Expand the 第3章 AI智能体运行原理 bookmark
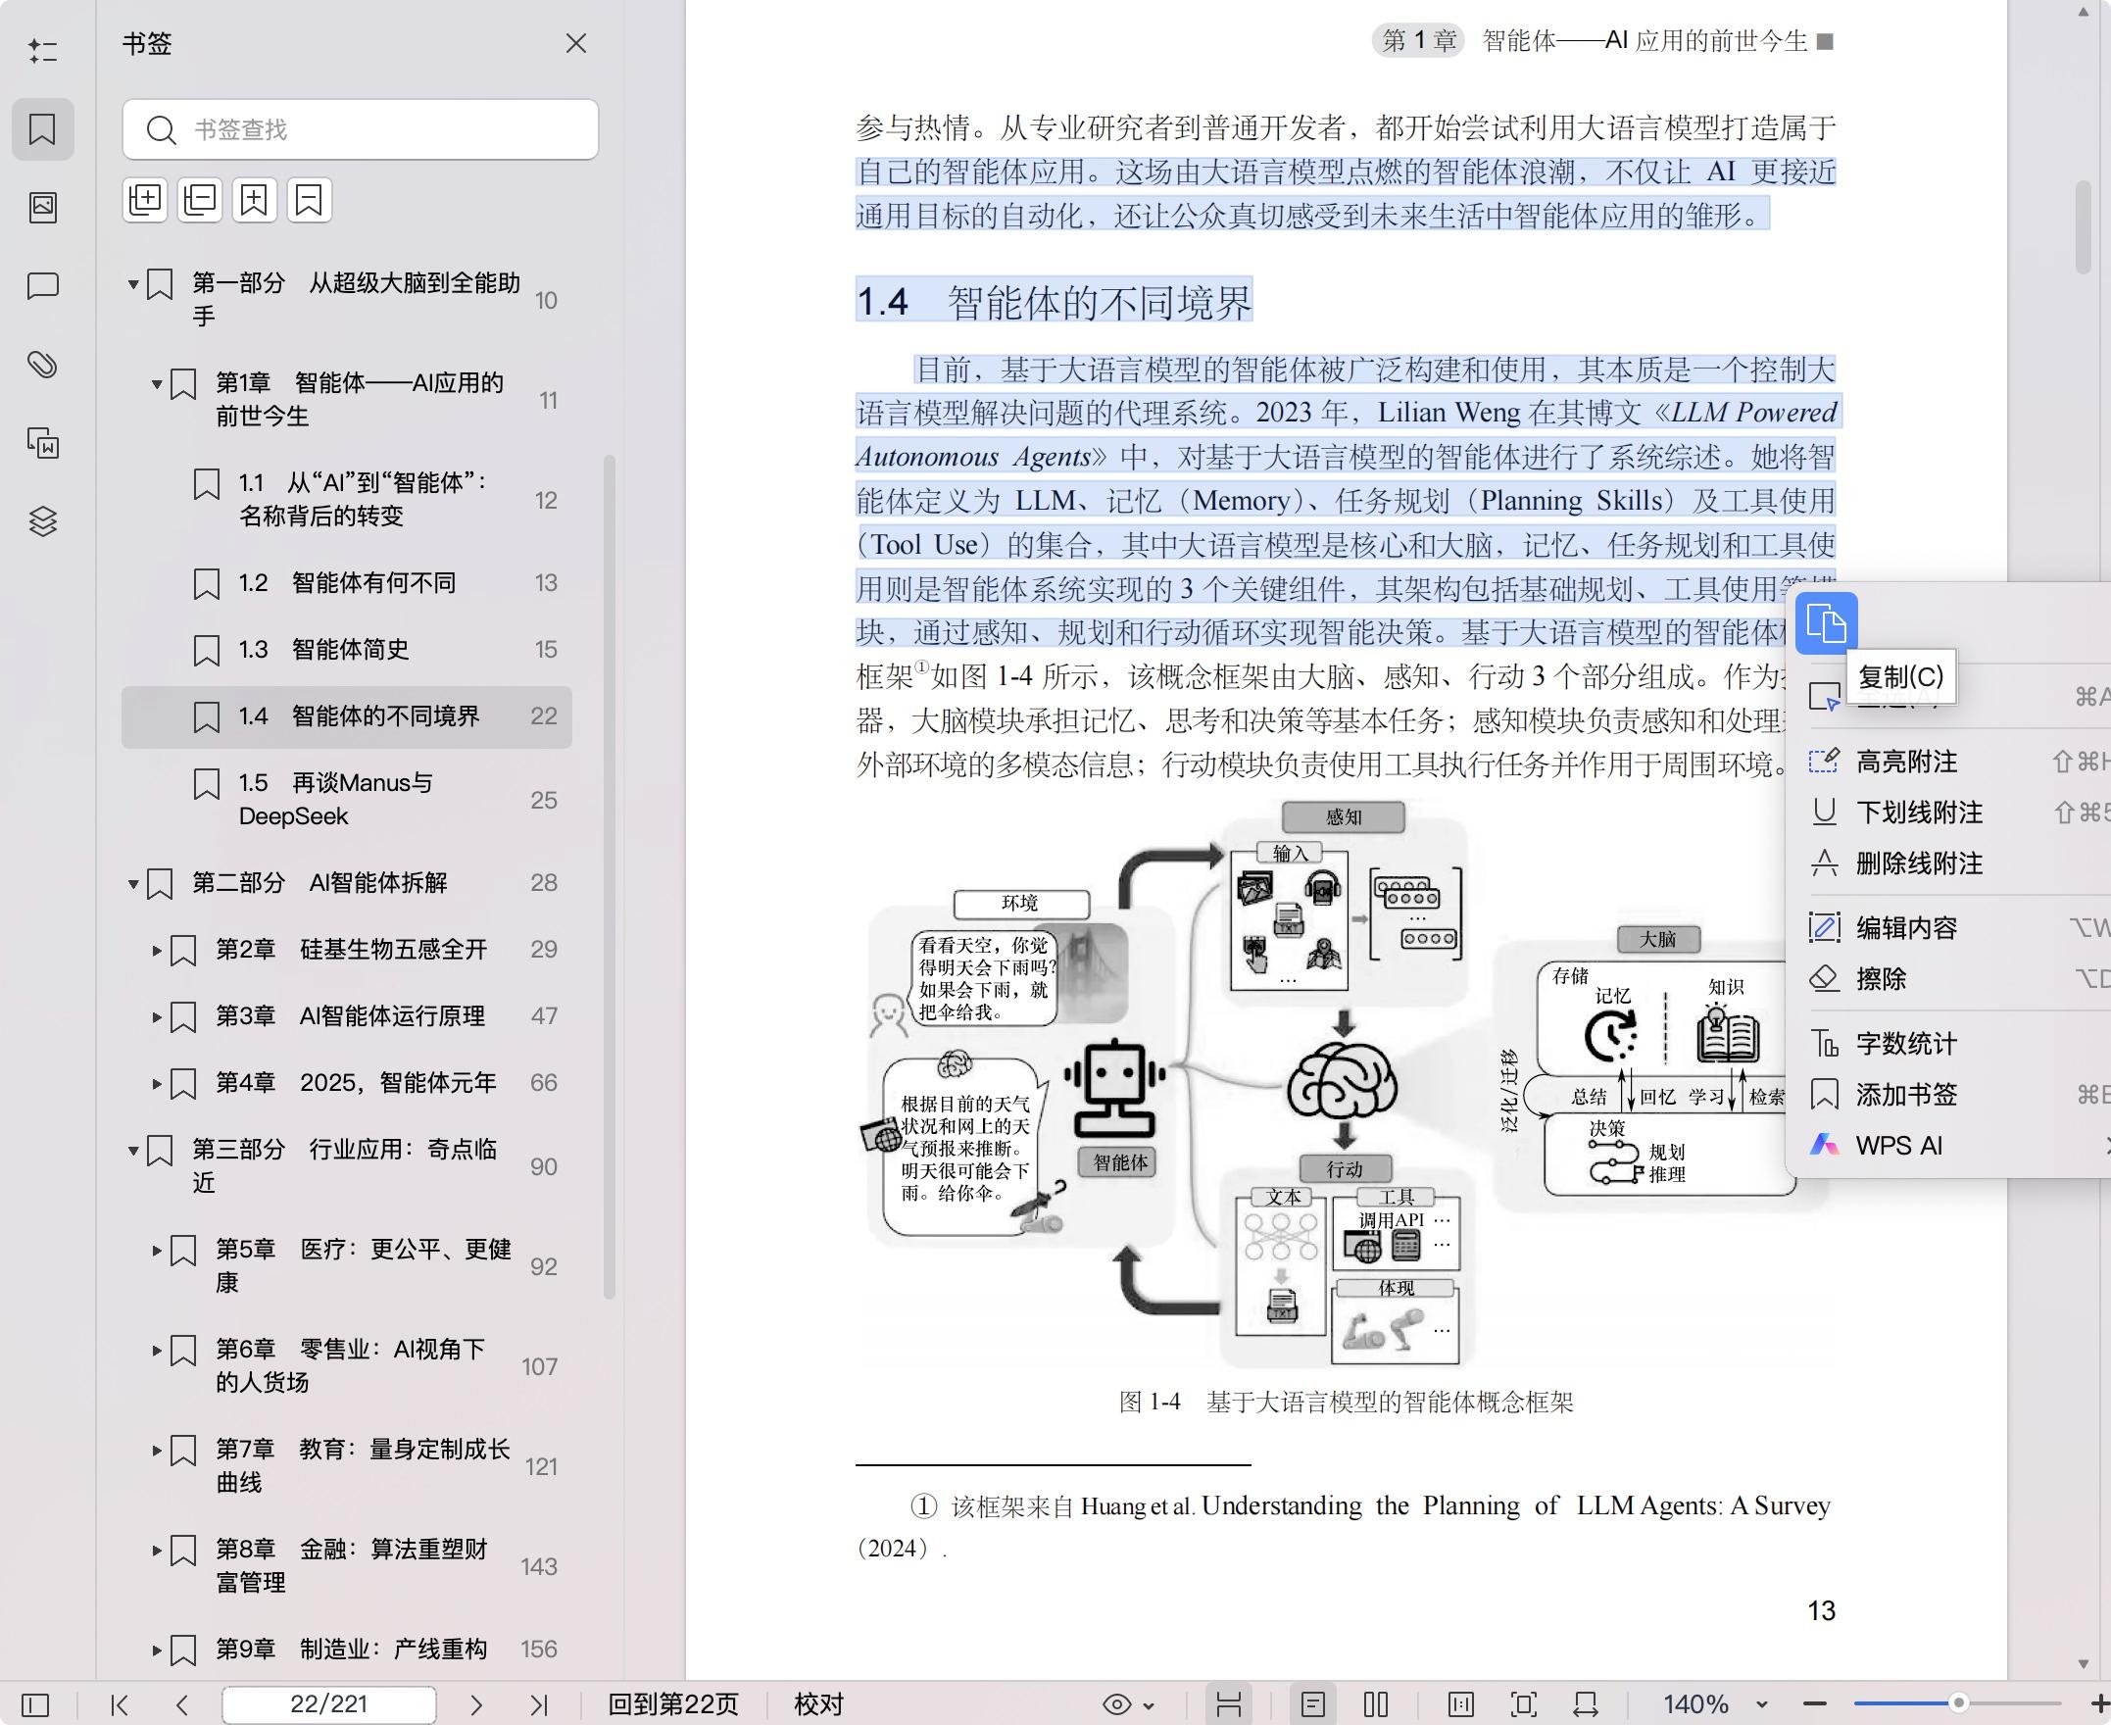 [157, 1016]
